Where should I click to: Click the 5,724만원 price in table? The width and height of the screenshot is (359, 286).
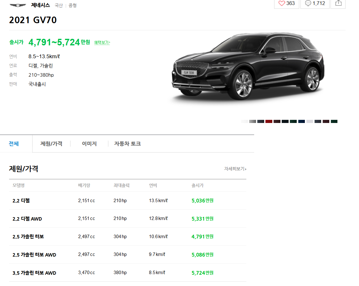coord(203,273)
